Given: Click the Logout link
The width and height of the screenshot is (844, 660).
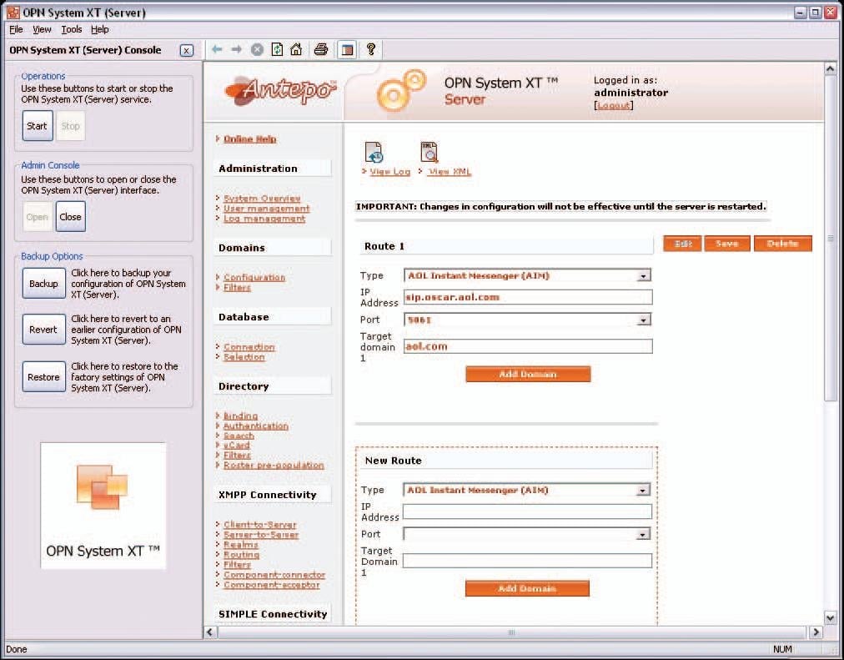Looking at the screenshot, I should point(614,105).
